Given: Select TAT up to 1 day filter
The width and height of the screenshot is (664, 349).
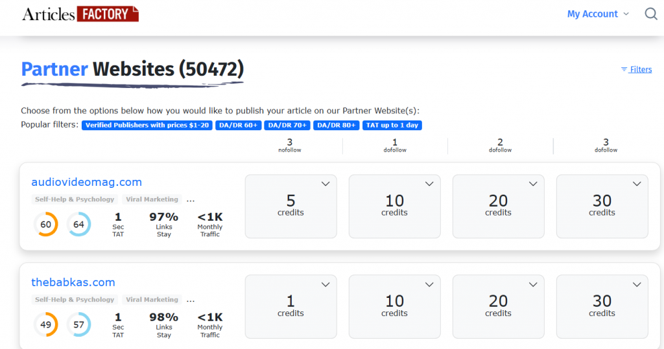Looking at the screenshot, I should click(x=392, y=125).
